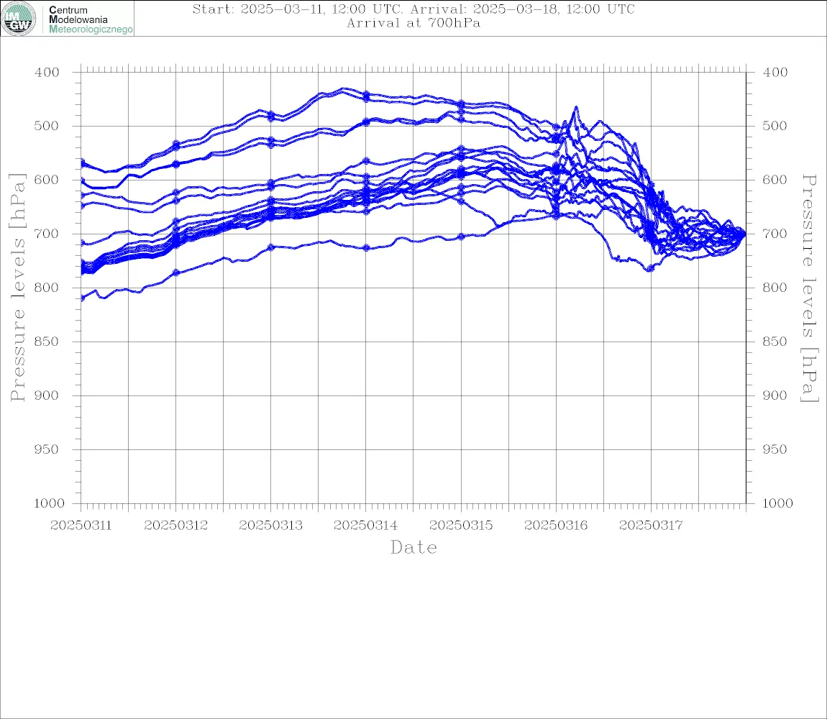
Task: Click the IMGW round logo icon
Action: pos(19,19)
